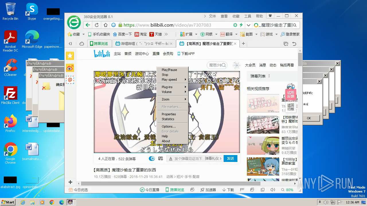Open the sidebar Weibo icon
The width and height of the screenshot is (367, 206).
click(x=70, y=68)
